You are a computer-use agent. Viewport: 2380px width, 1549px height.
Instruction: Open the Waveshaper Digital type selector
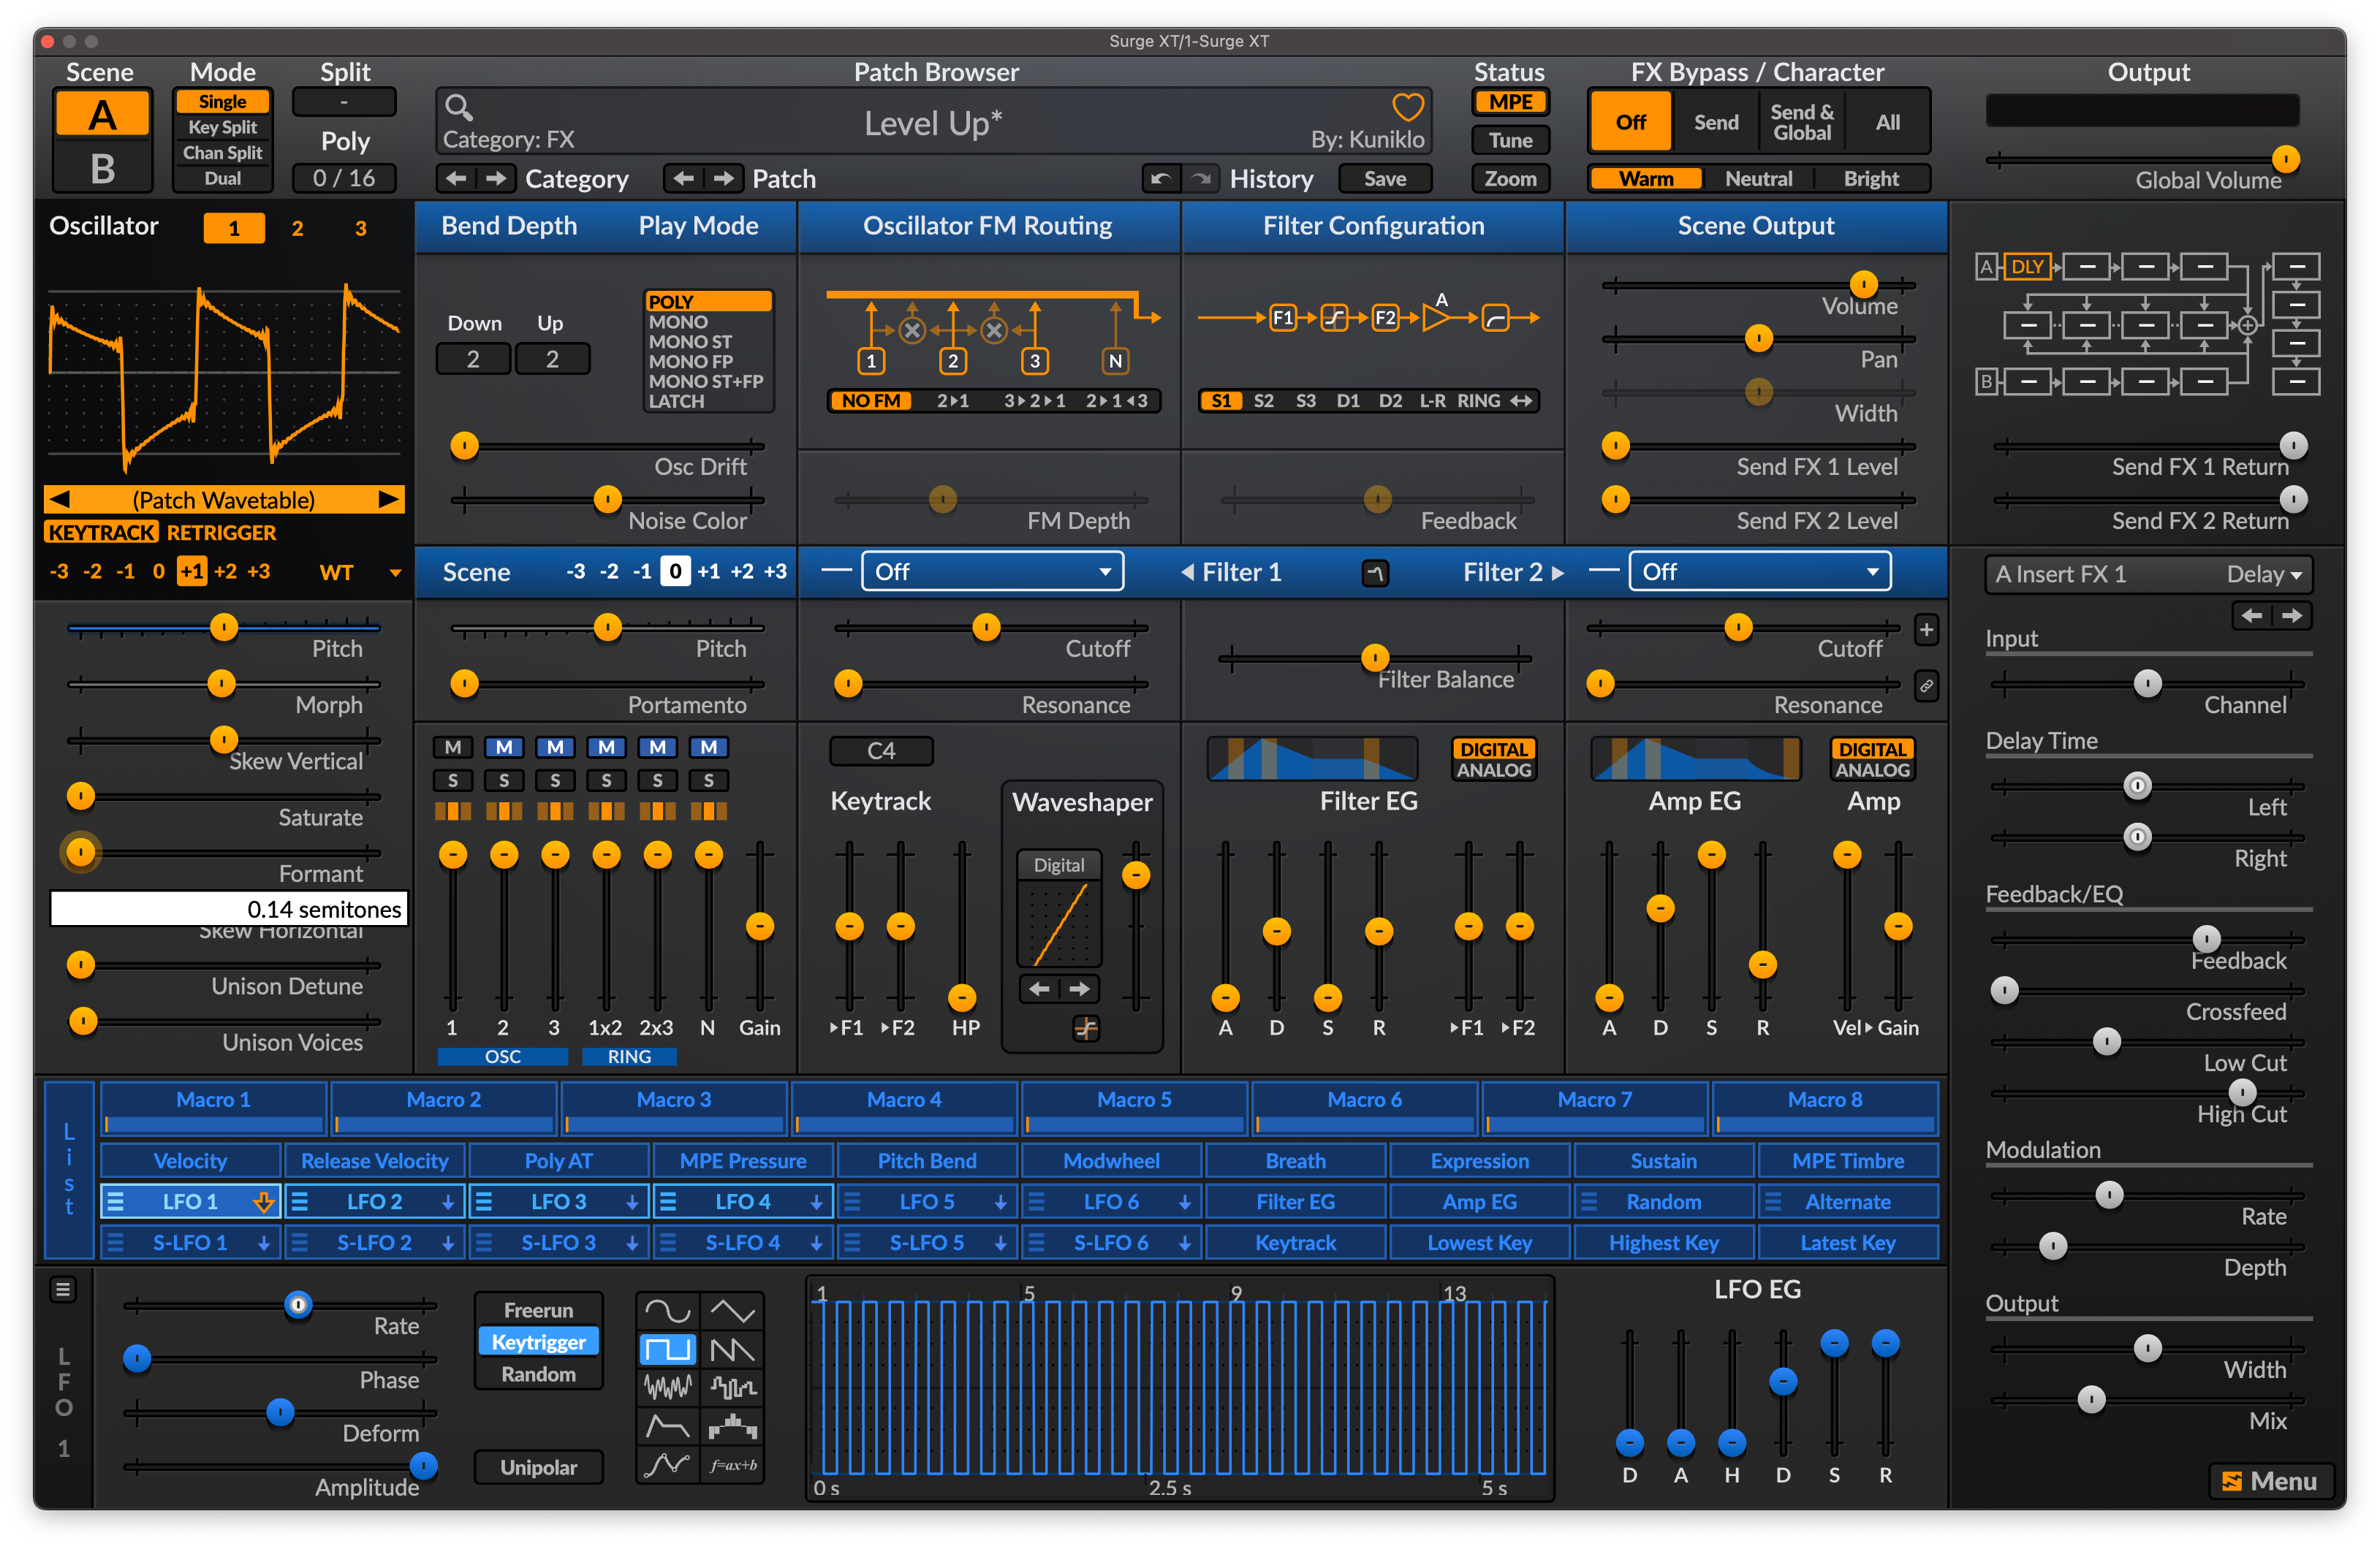1059,864
